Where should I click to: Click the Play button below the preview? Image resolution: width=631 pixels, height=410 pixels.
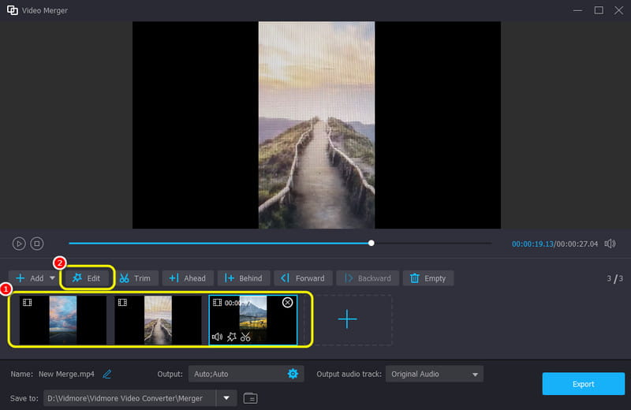[x=19, y=244]
